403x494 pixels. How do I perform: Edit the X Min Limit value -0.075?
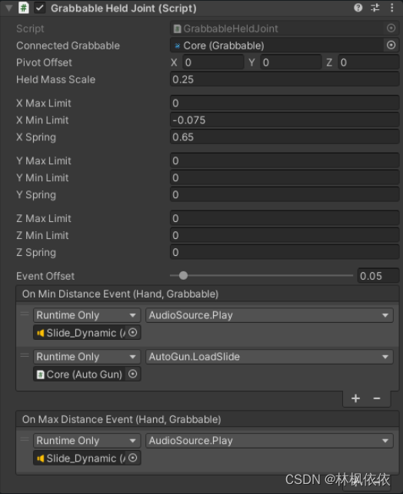point(285,120)
